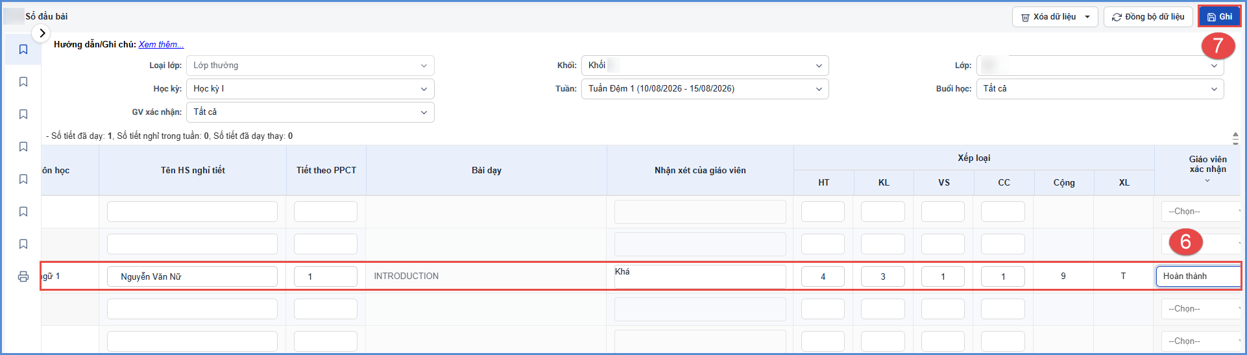Screen dimensions: 1247x355
Task: Open the Lớp dropdown
Action: 1100,66
